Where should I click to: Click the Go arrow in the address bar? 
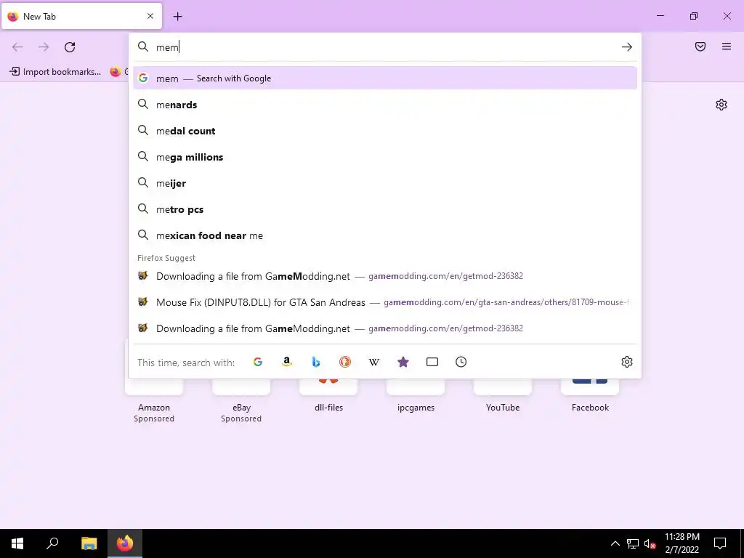point(627,47)
